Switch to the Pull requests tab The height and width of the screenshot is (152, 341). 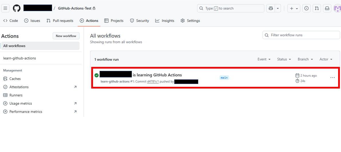[60, 20]
